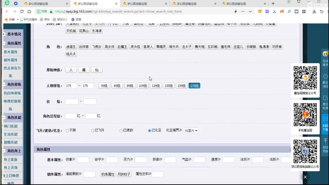Close the QR code panel with X

point(305,177)
